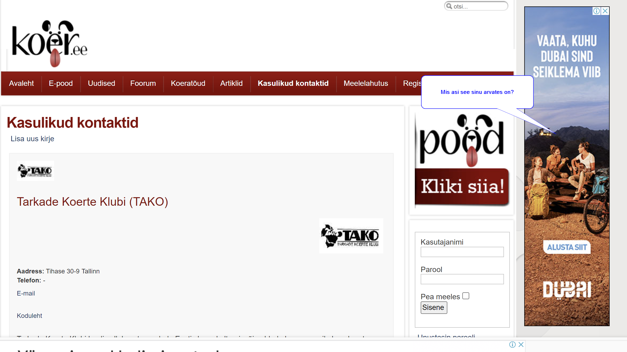Select Koeratõud in the menu bar
Image resolution: width=627 pixels, height=352 pixels.
(x=188, y=83)
